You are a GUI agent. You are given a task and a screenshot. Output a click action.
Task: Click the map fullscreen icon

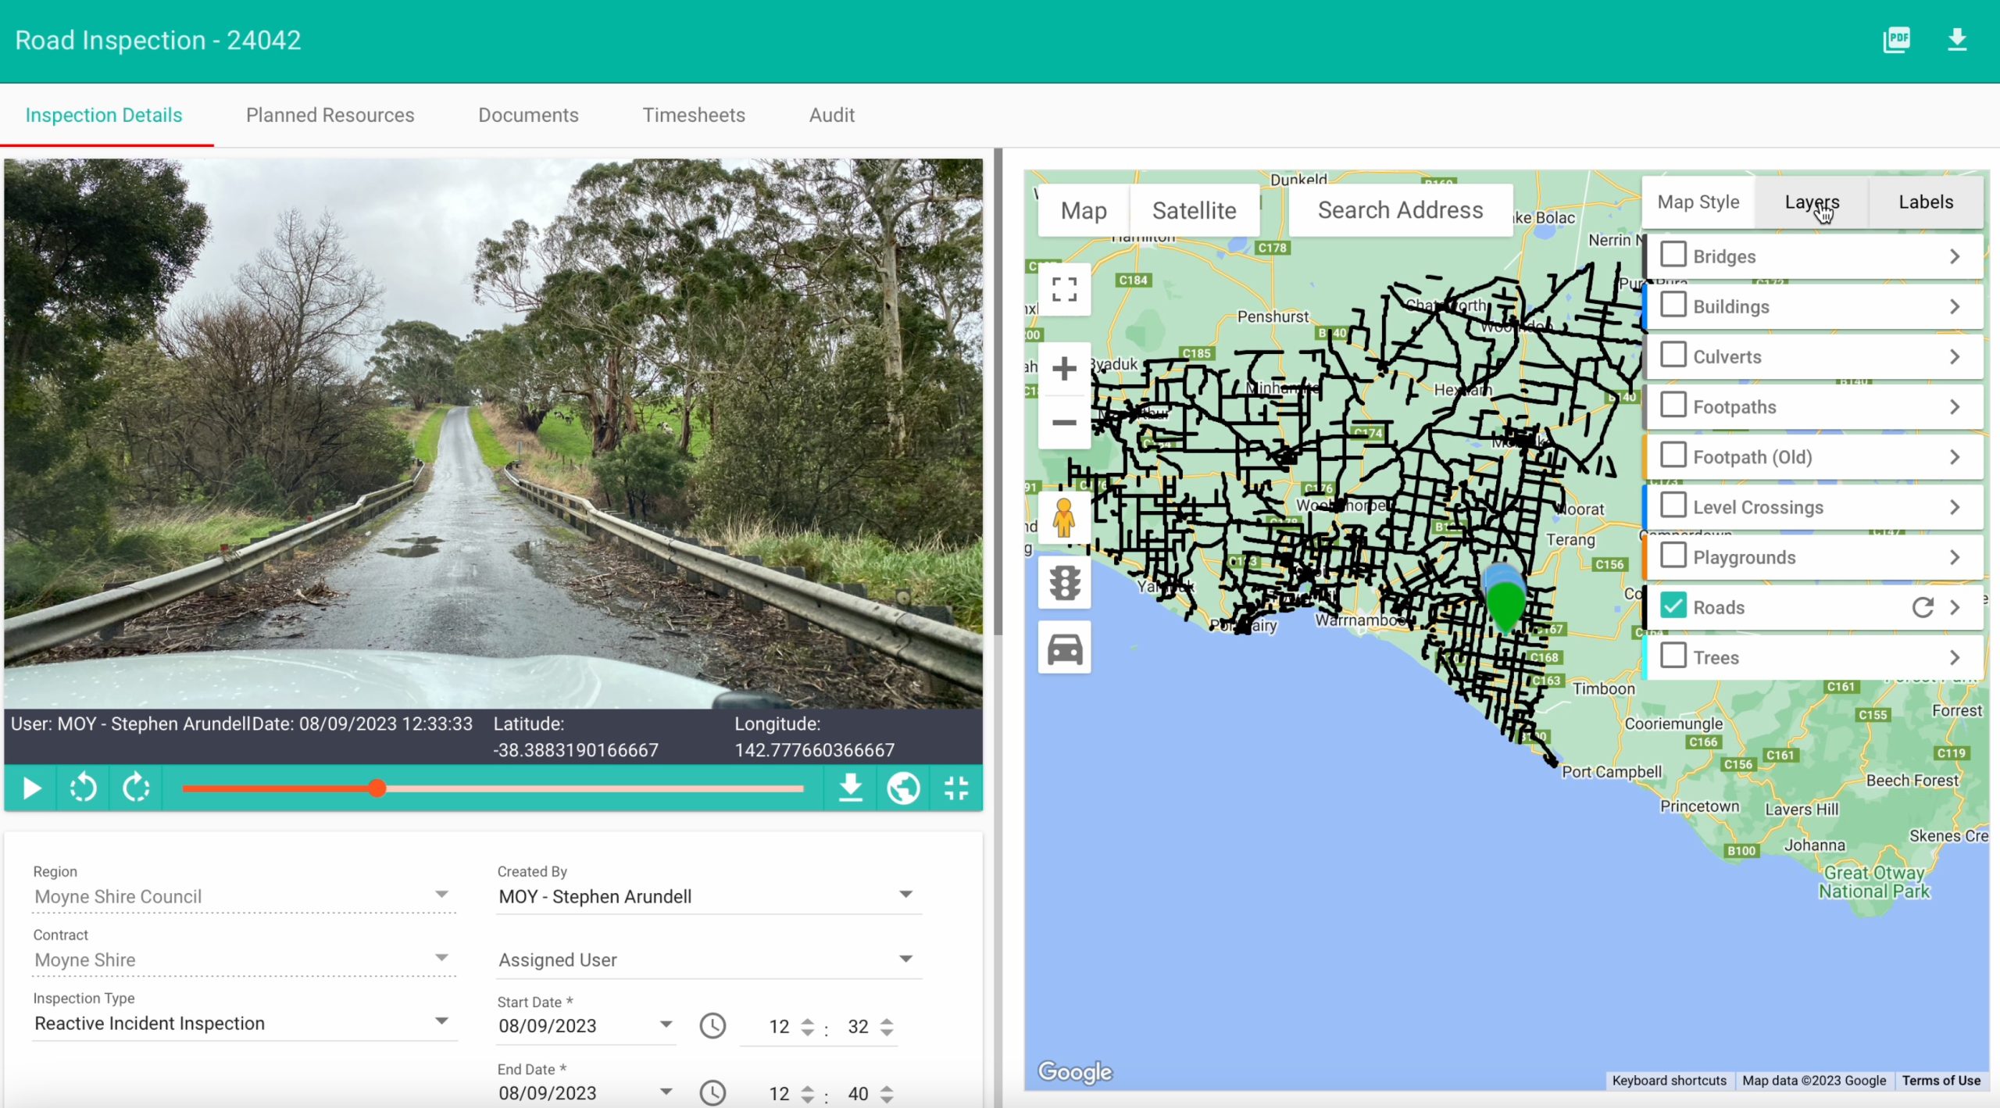[1064, 289]
